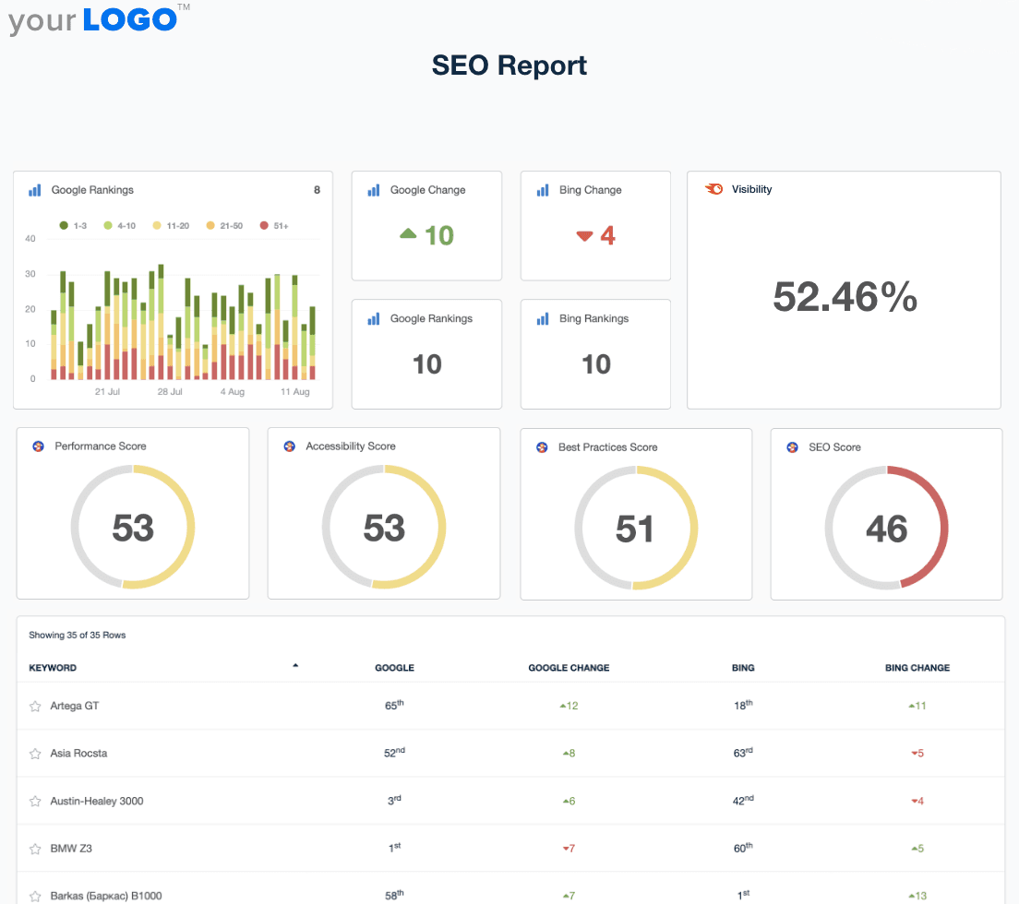The width and height of the screenshot is (1019, 904).
Task: Toggle the Asia Rocsta favorite star
Action: (35, 753)
